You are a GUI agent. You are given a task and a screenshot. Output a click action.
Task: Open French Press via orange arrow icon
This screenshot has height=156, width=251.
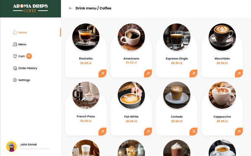(102, 131)
